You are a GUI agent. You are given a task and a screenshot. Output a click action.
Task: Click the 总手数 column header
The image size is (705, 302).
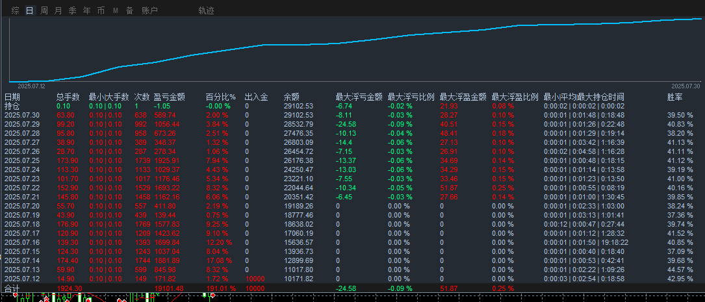(68, 97)
